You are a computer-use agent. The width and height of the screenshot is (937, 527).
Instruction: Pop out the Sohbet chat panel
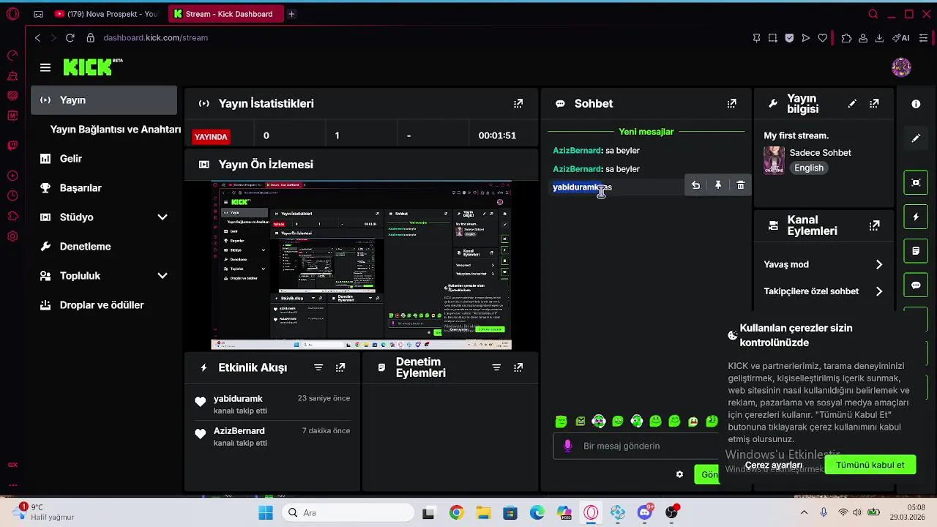pos(731,104)
